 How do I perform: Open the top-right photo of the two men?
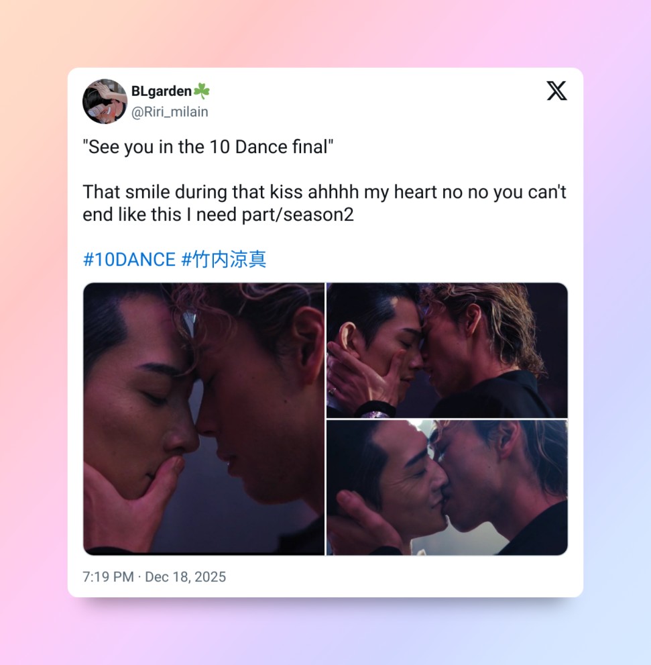[x=447, y=350]
